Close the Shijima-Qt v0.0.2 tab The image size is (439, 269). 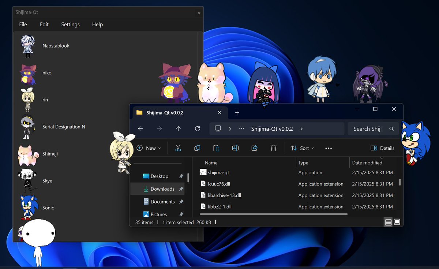219,113
